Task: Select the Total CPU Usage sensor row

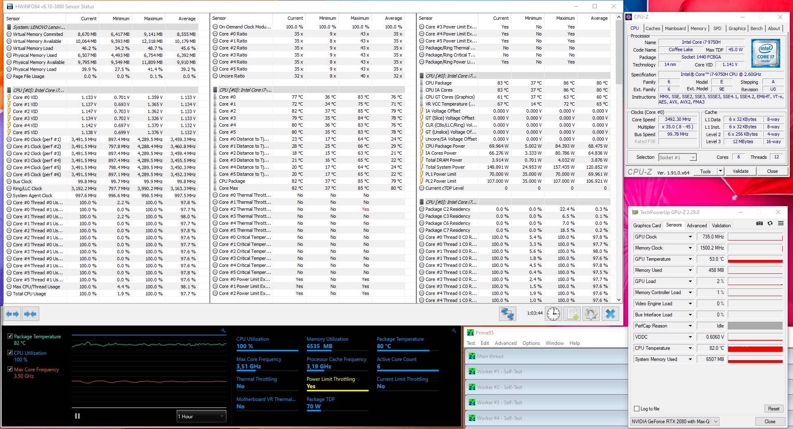Action: [x=102, y=294]
